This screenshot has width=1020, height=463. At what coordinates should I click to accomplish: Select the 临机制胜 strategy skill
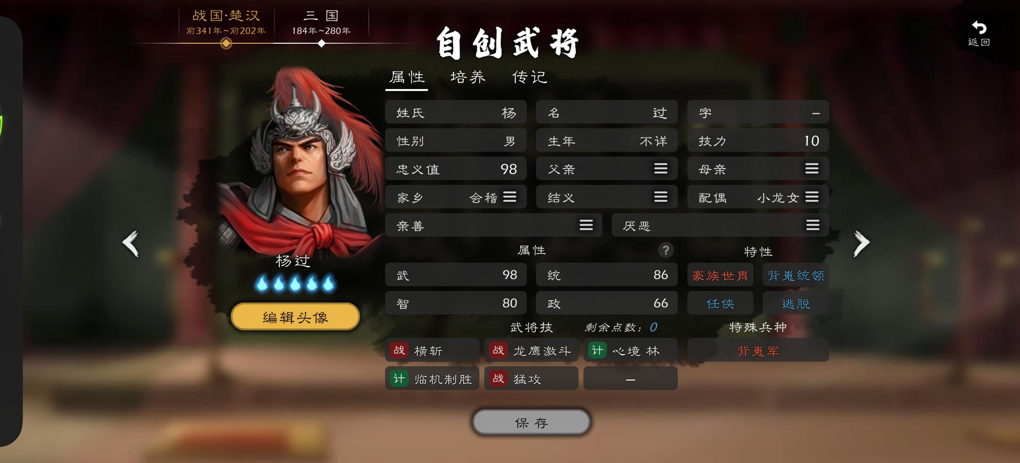click(432, 379)
